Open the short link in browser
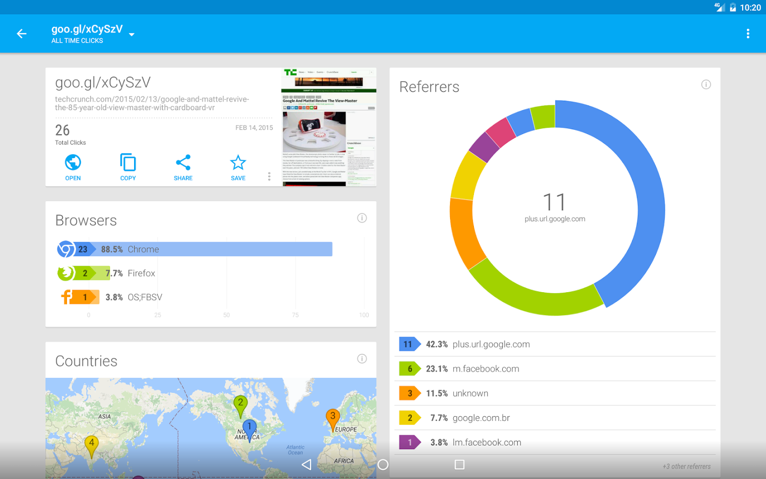The height and width of the screenshot is (479, 766). tap(73, 167)
